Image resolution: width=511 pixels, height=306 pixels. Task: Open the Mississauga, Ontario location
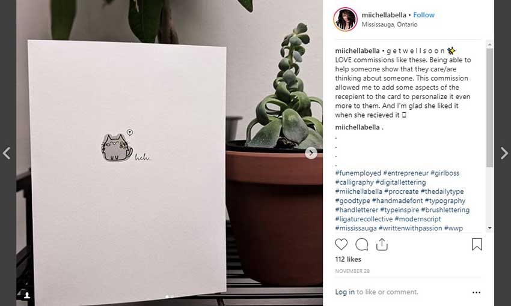[x=390, y=25]
